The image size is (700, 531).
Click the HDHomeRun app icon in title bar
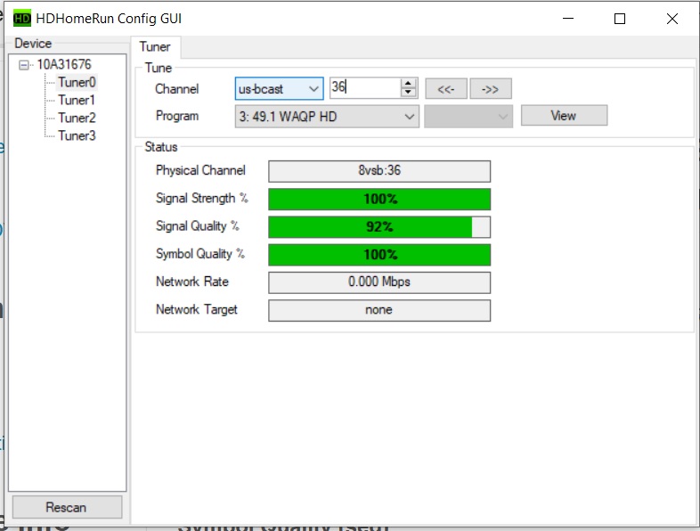pyautogui.click(x=22, y=19)
